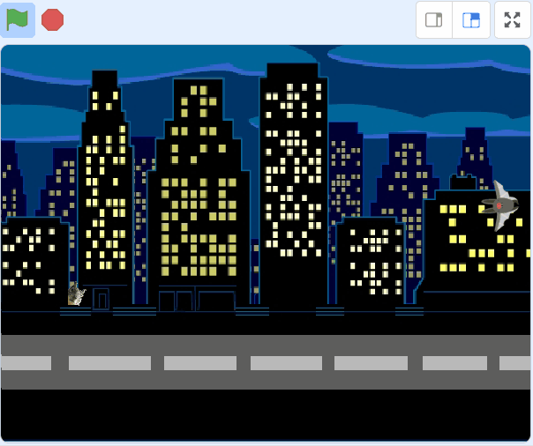
Task: Click the rightmost white road dash
Action: 514,362
